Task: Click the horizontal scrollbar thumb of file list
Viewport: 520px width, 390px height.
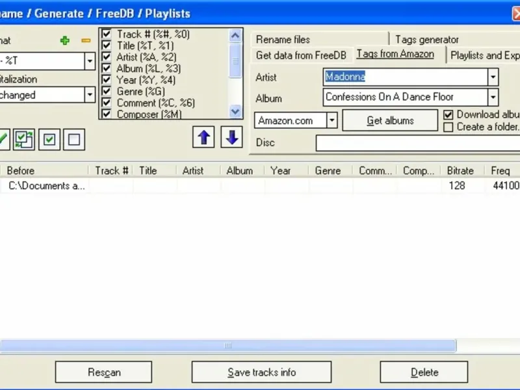Action: point(228,346)
